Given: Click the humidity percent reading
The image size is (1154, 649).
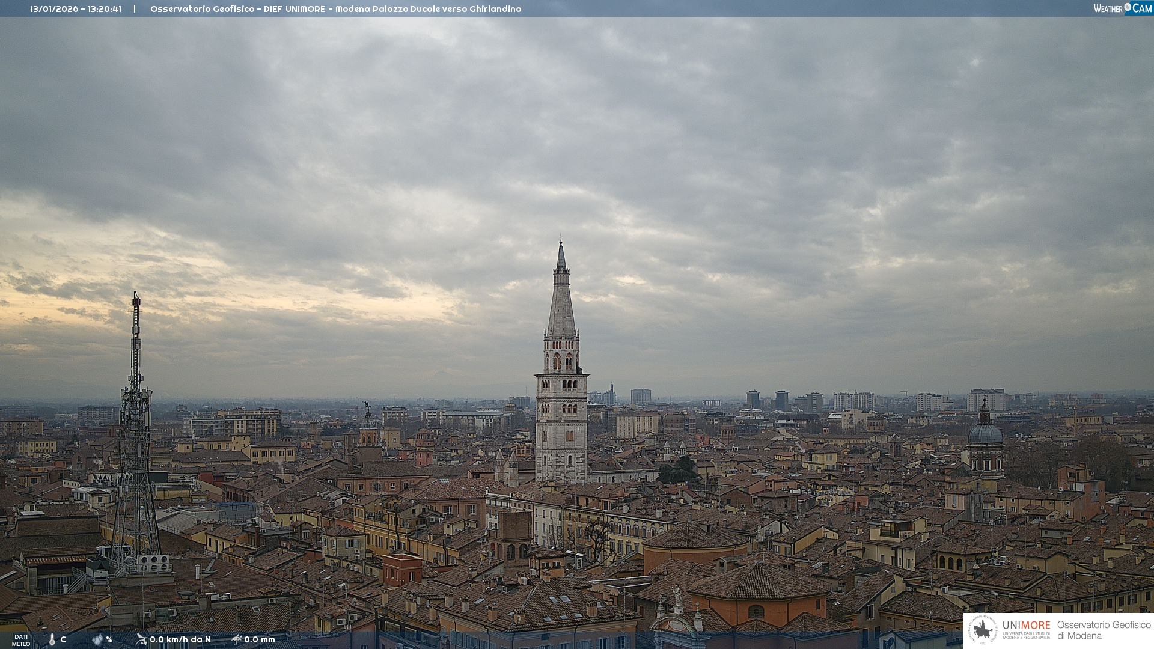Looking at the screenshot, I should (109, 639).
